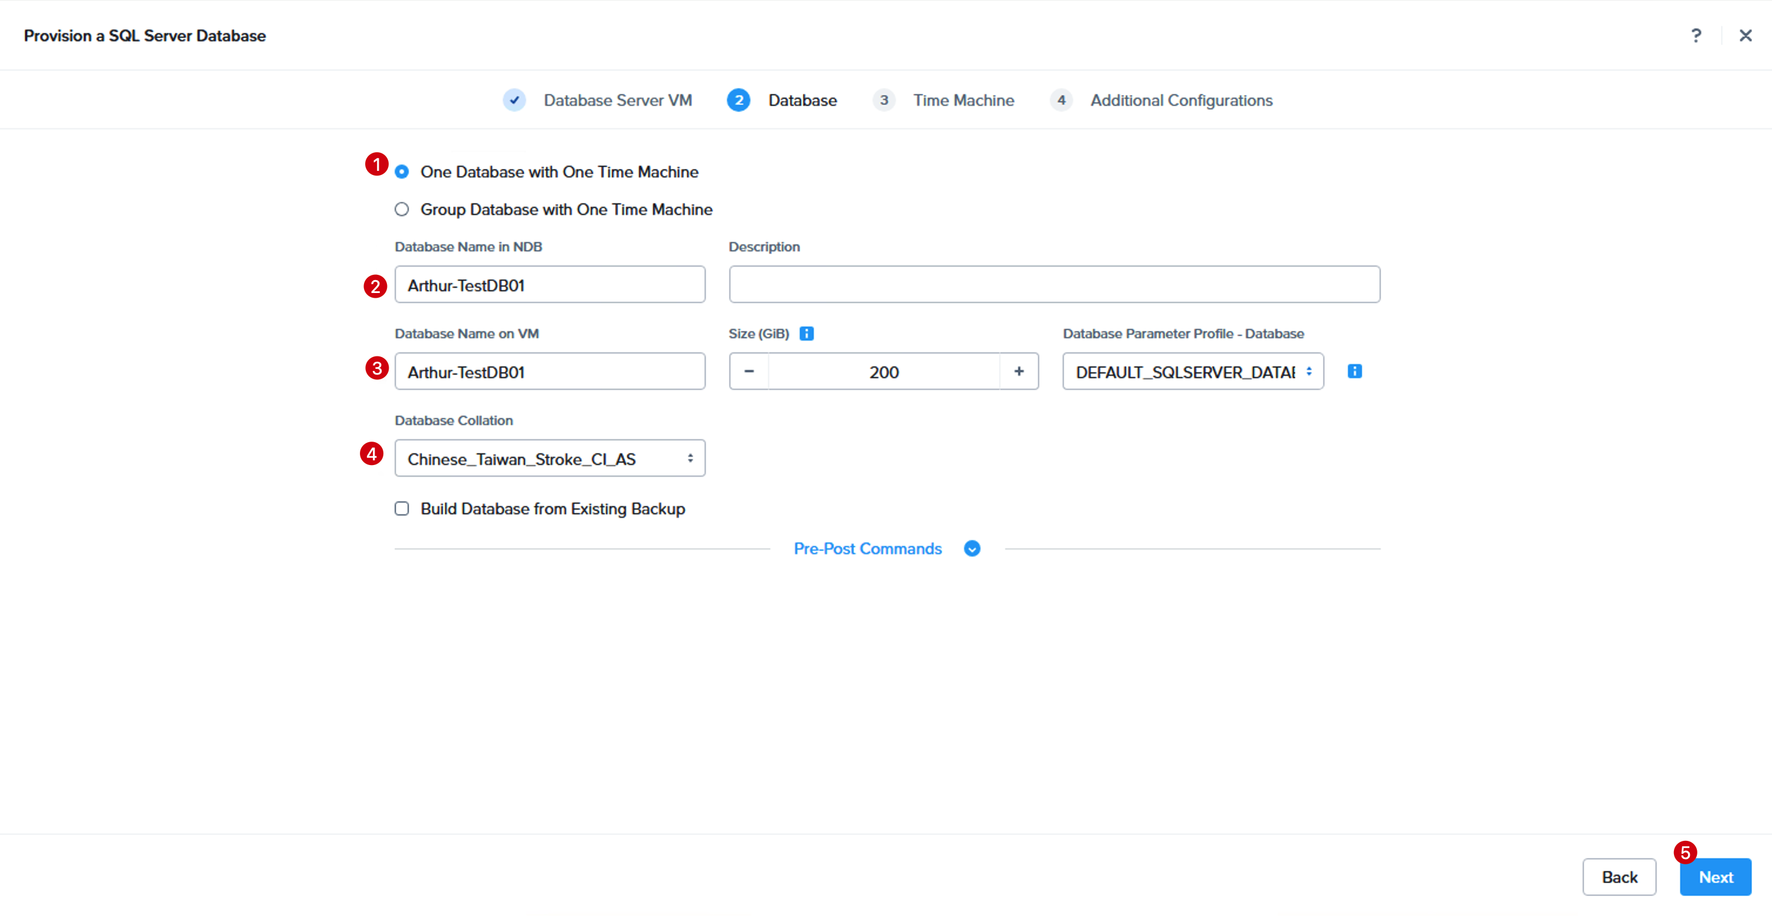
Task: Increase size with the plus button
Action: (1019, 371)
